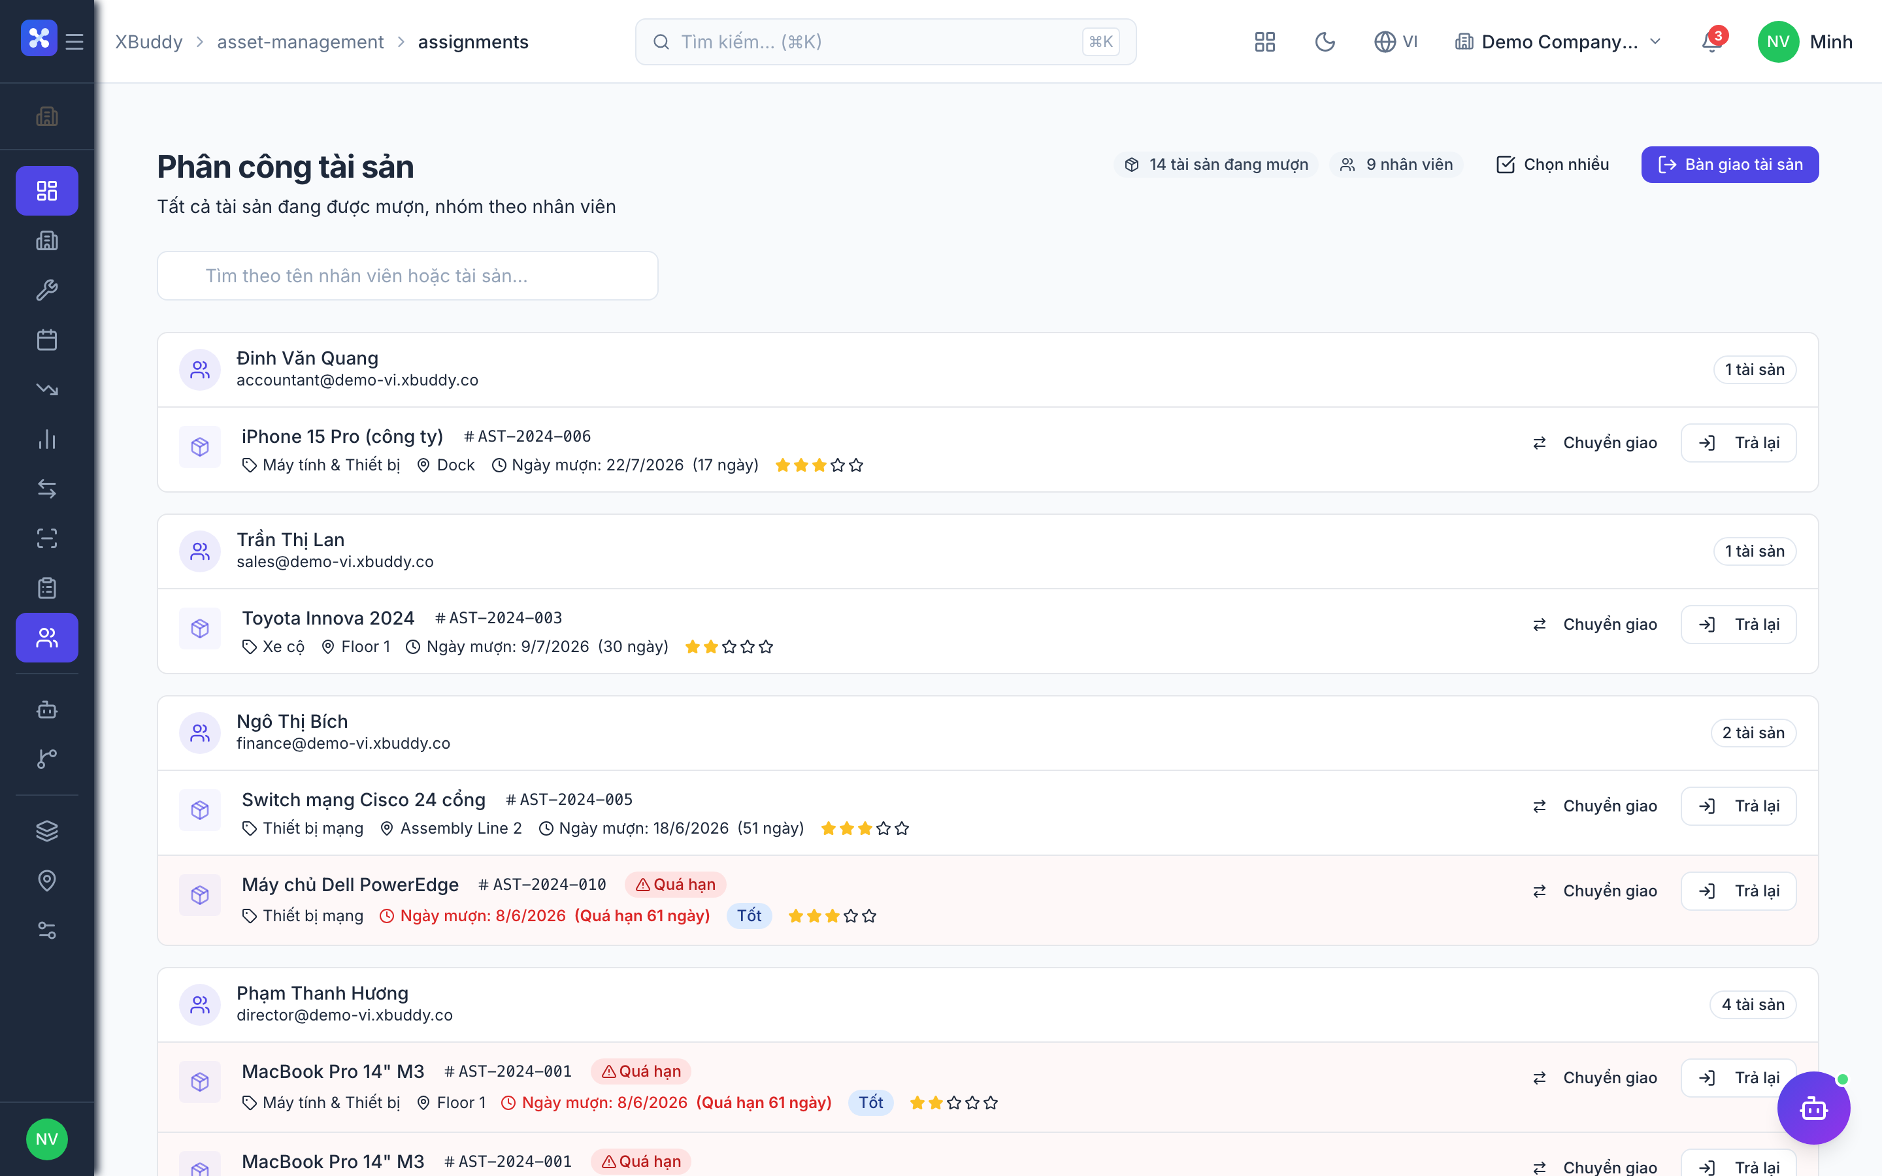This screenshot has height=1176, width=1882.
Task: Open the bar chart reports sidebar icon
Action: 48,440
